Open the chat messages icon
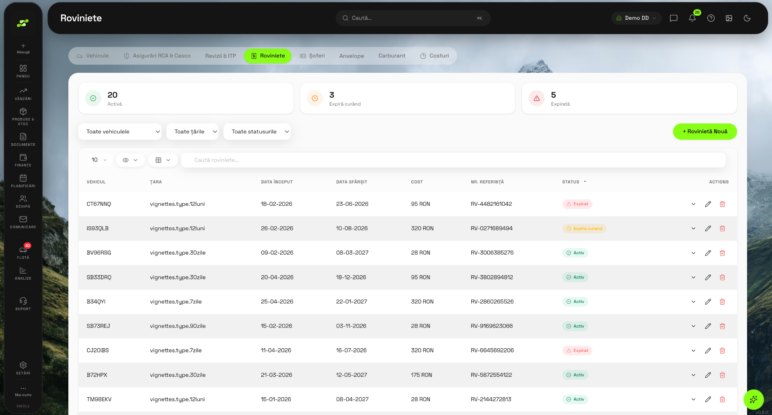Image resolution: width=772 pixels, height=415 pixels. [673, 18]
